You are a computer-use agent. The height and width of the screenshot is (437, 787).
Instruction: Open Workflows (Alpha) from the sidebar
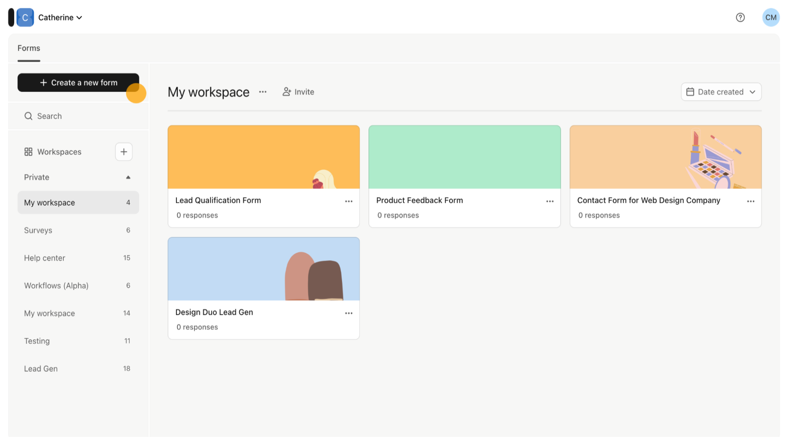[x=56, y=285]
